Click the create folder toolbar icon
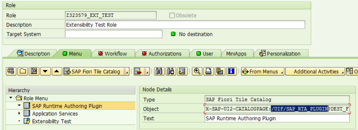This screenshot has width=358, height=130. pos(23,71)
